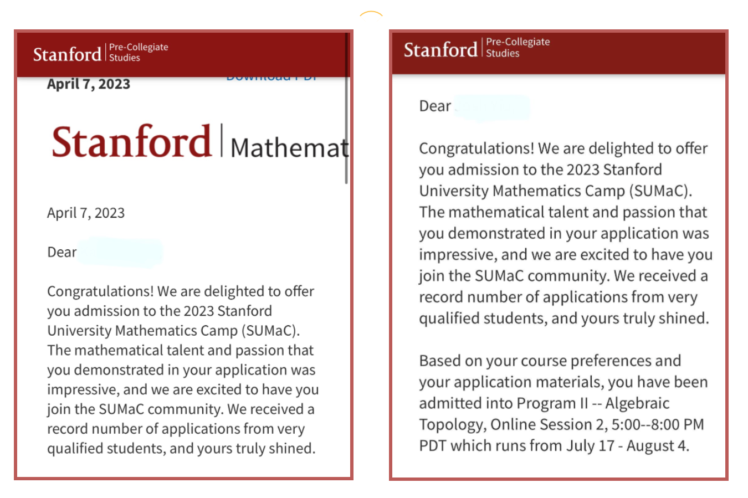Viewport: 748px width, 498px height.
Task: Click the plain April 7, 2023 date line
Action: coord(86,213)
